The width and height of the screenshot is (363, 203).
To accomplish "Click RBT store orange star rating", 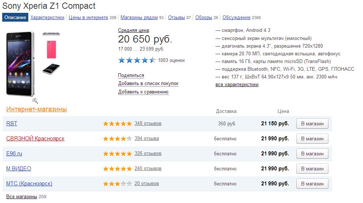I will point(117,124).
